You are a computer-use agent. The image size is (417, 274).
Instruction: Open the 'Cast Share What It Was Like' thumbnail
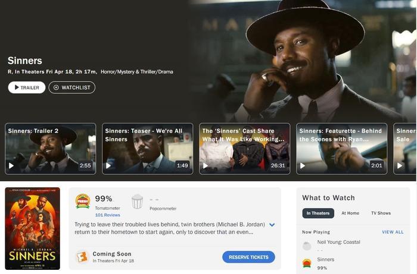(x=245, y=149)
